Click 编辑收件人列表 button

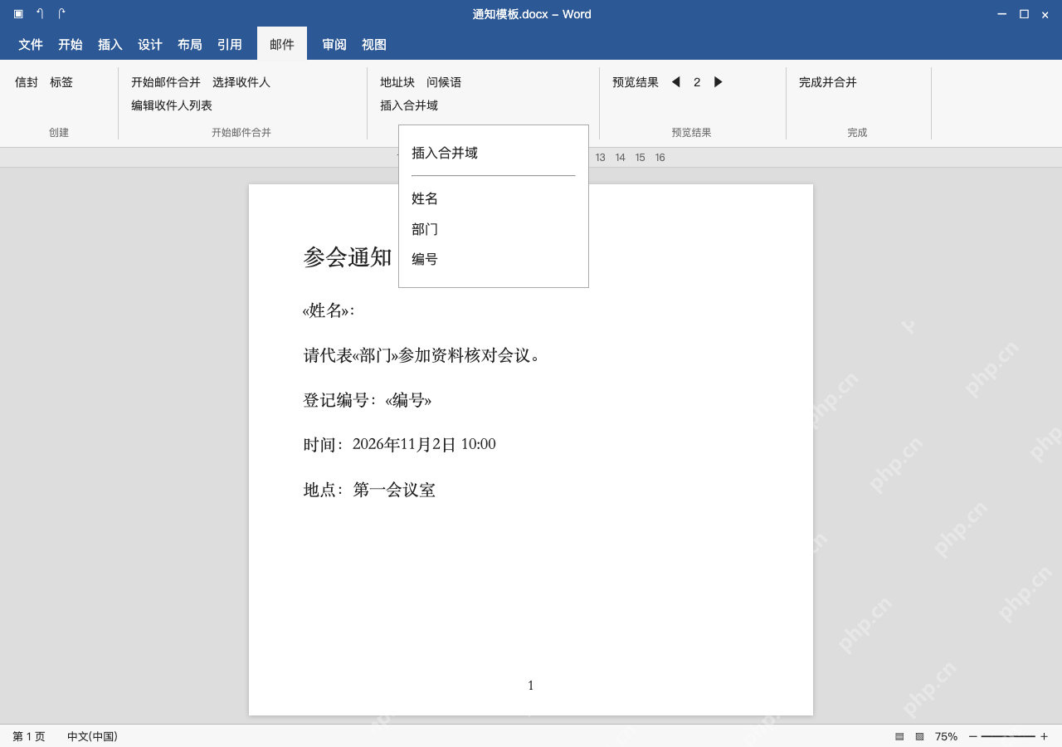(x=172, y=105)
